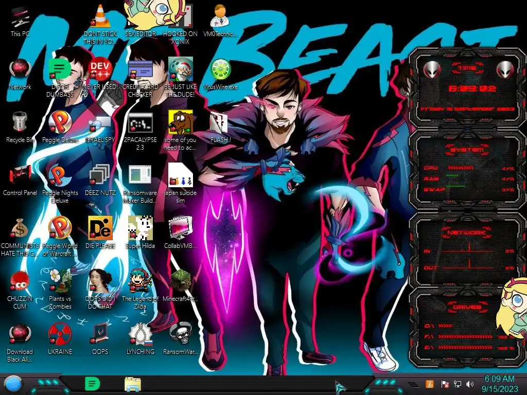
Task: Click the Java tray icon
Action: 430,384
